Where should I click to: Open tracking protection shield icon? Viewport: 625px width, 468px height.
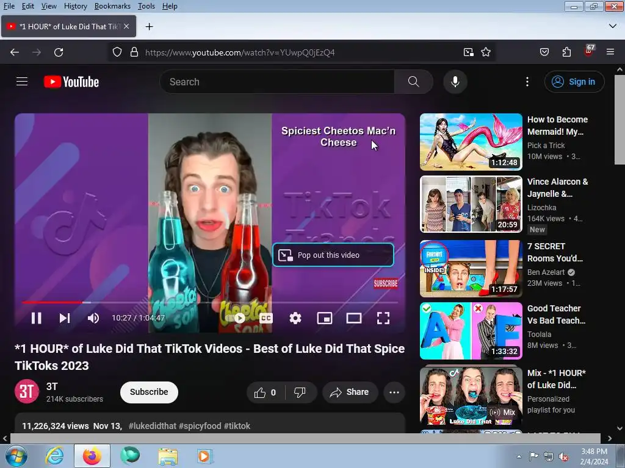click(117, 52)
